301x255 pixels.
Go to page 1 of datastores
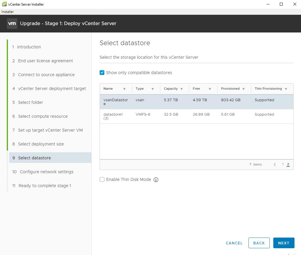click(283, 164)
